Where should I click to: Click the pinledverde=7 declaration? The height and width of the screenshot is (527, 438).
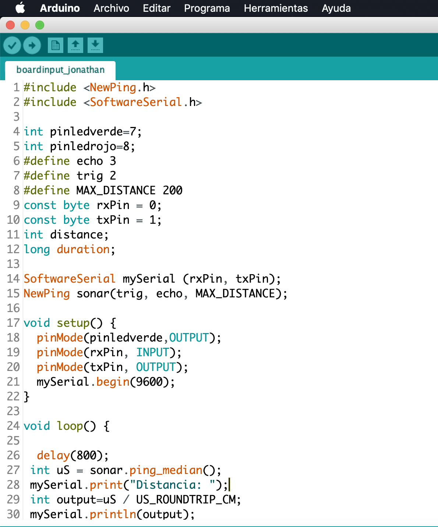pyautogui.click(x=83, y=132)
